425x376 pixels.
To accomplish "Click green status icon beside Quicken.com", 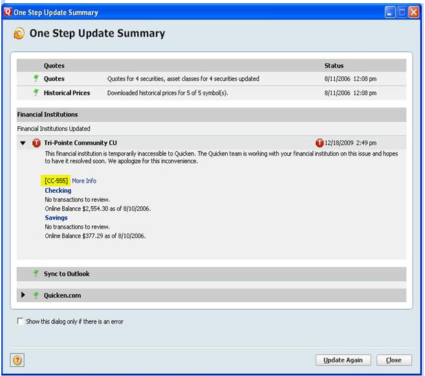I will [x=36, y=295].
